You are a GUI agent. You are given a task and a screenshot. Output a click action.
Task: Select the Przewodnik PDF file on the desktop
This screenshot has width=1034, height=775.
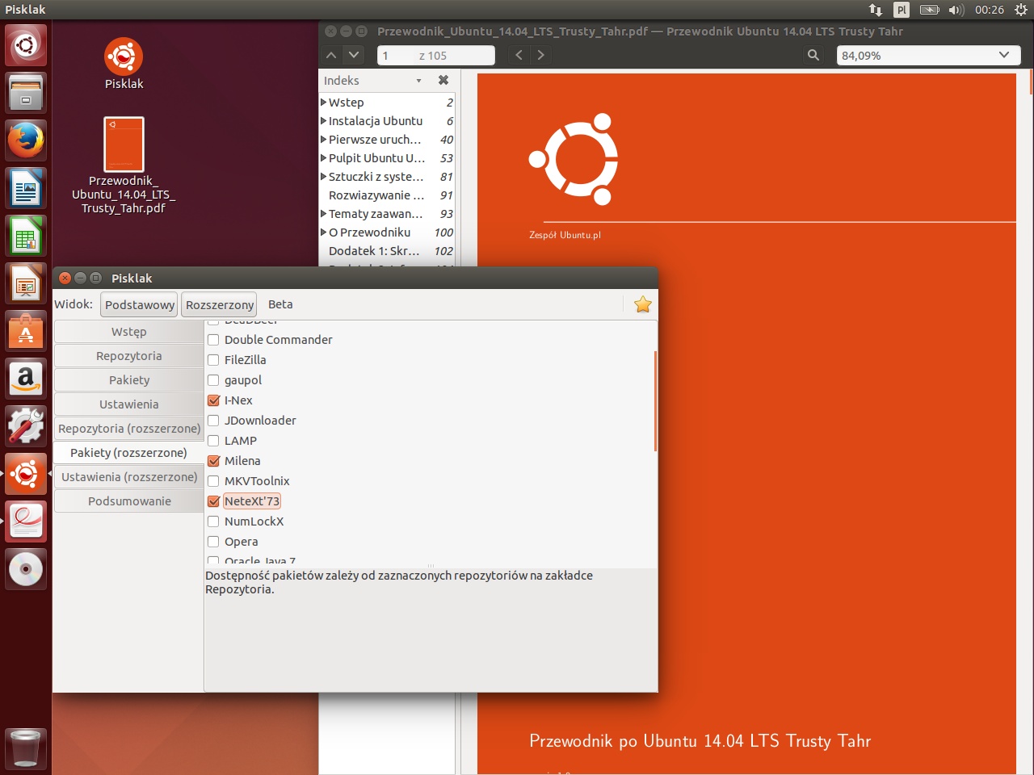pyautogui.click(x=124, y=145)
